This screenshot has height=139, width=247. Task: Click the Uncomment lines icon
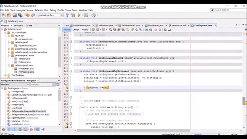(169, 30)
